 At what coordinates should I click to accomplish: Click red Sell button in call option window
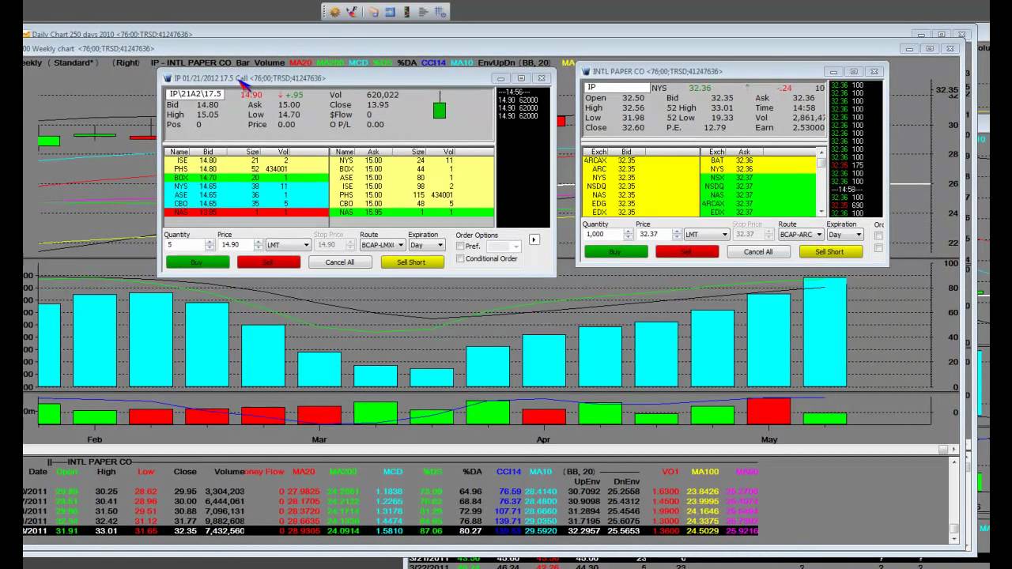[269, 262]
